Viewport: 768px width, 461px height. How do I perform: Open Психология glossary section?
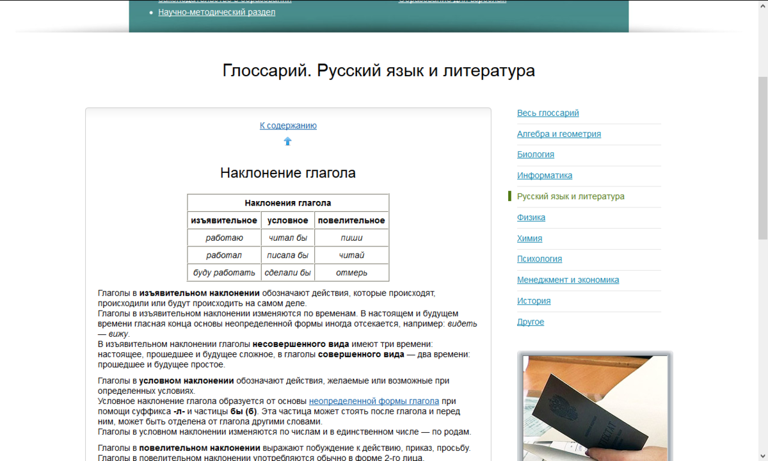540,259
